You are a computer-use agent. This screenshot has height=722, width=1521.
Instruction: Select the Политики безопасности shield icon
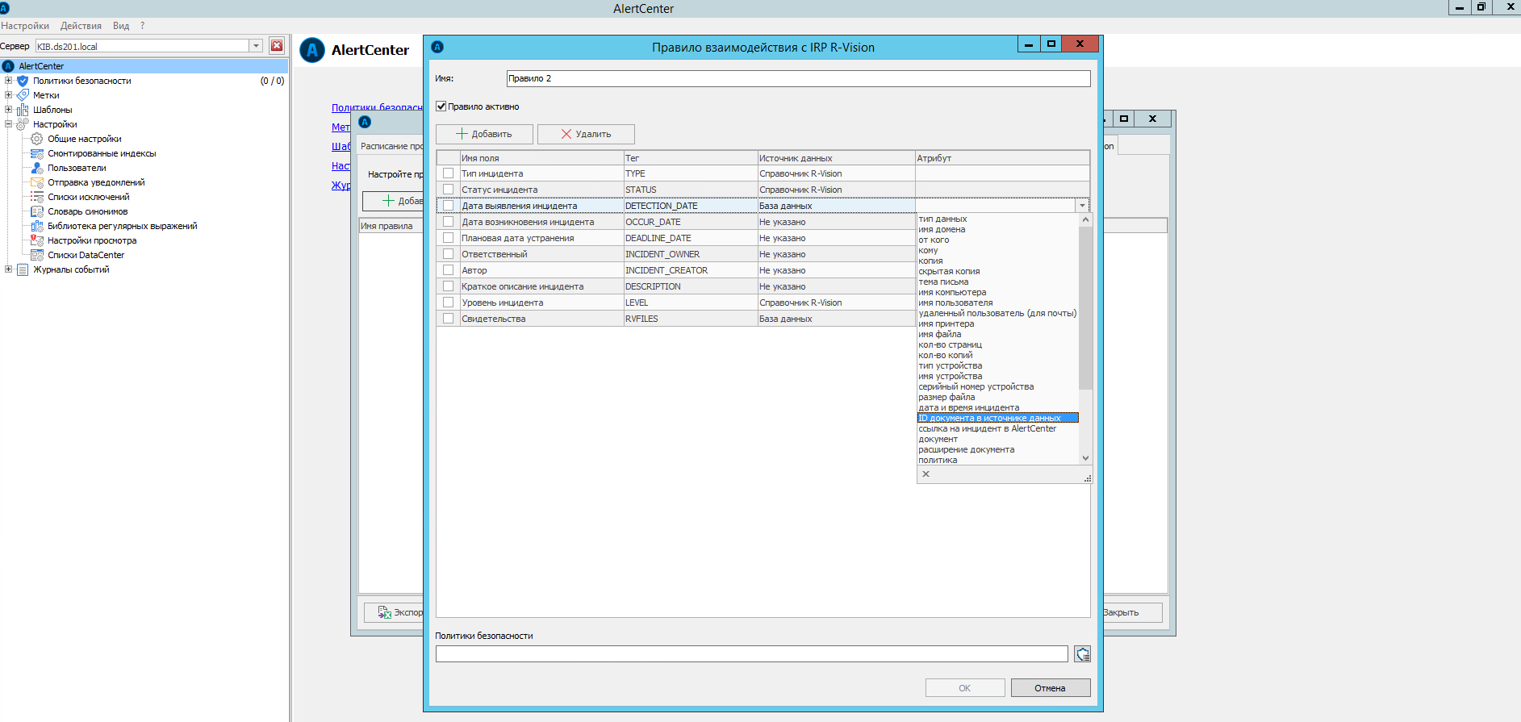coord(23,81)
